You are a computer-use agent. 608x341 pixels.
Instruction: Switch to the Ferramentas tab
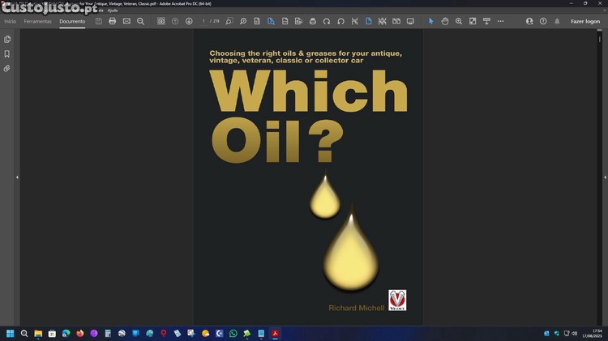click(x=38, y=21)
